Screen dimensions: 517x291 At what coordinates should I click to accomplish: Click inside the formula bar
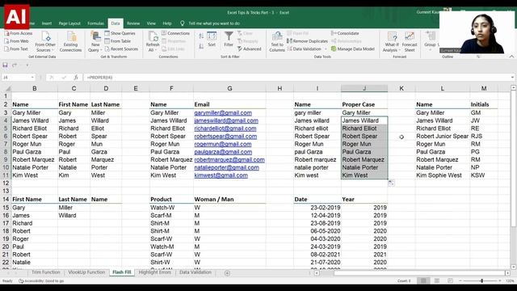(296, 78)
